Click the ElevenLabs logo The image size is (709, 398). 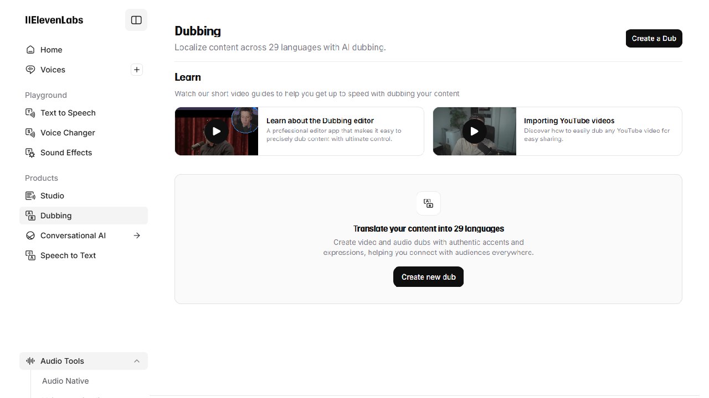(54, 20)
